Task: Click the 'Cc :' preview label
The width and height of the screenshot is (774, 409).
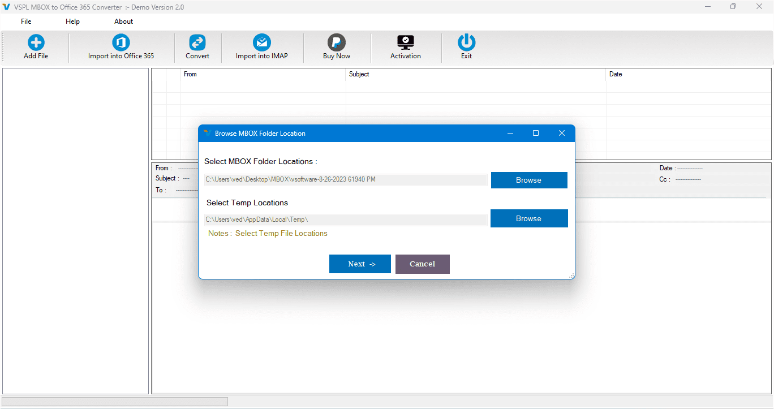Action: [665, 179]
